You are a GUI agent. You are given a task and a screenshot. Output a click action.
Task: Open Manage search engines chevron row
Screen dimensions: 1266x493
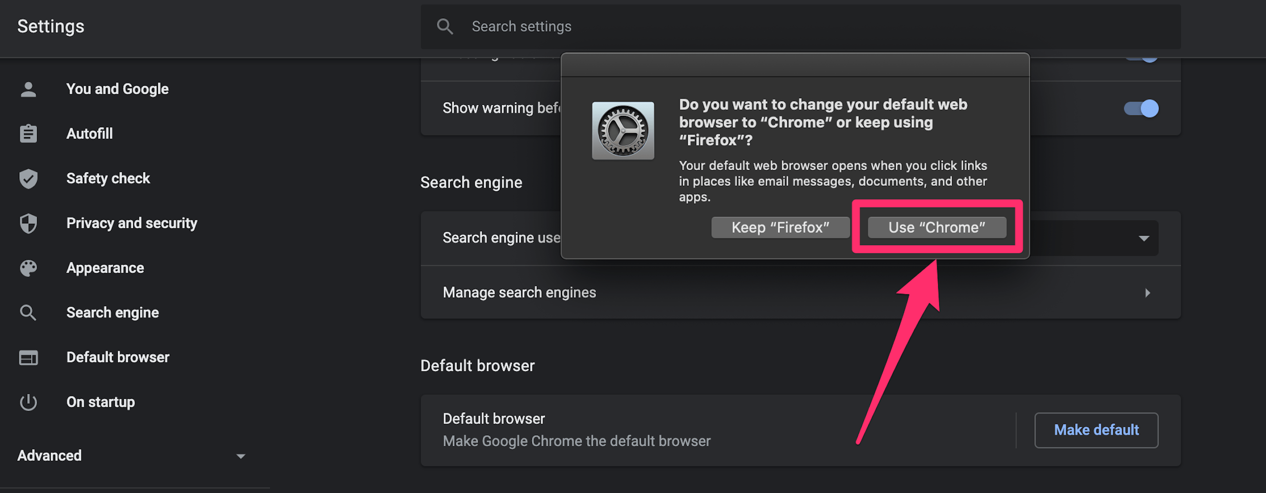pos(801,292)
